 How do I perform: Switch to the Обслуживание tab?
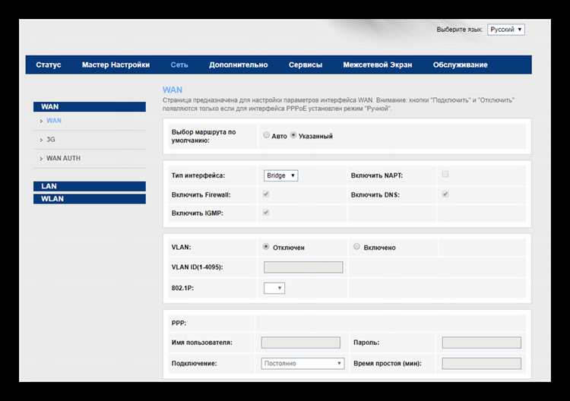pos(460,65)
